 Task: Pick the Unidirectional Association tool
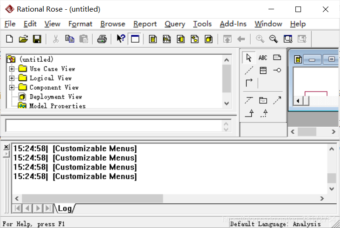(249, 83)
